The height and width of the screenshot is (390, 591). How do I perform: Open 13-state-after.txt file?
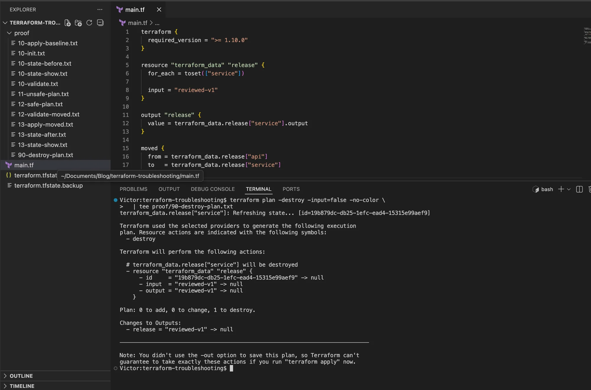pos(55,135)
